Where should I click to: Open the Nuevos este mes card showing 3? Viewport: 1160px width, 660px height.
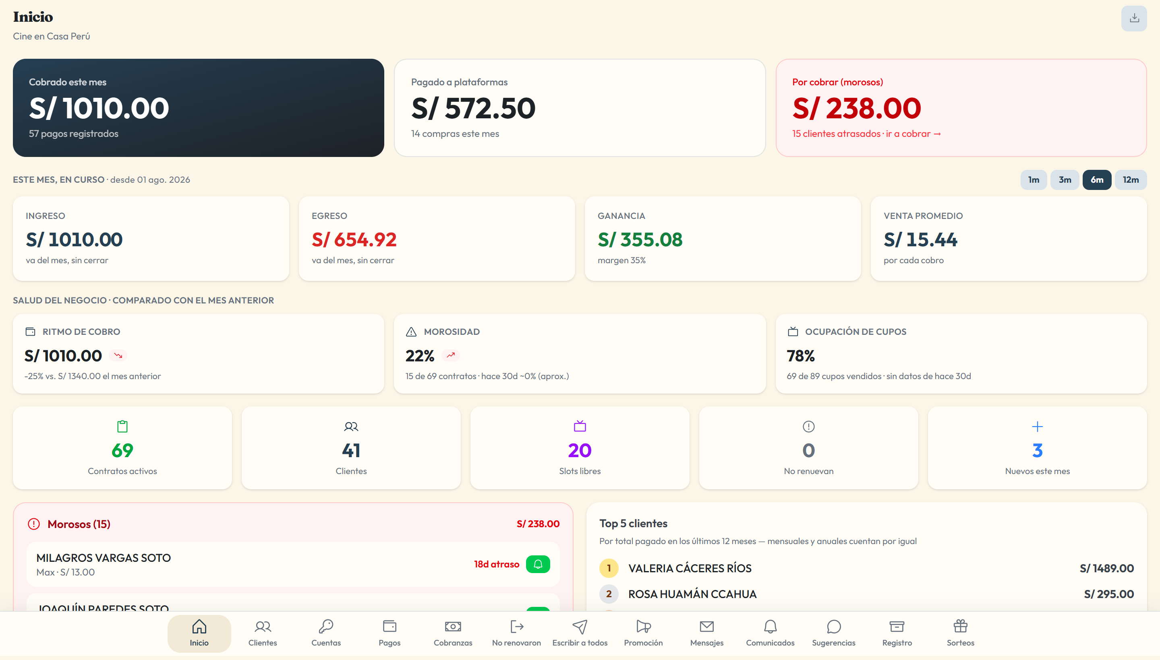pyautogui.click(x=1038, y=448)
